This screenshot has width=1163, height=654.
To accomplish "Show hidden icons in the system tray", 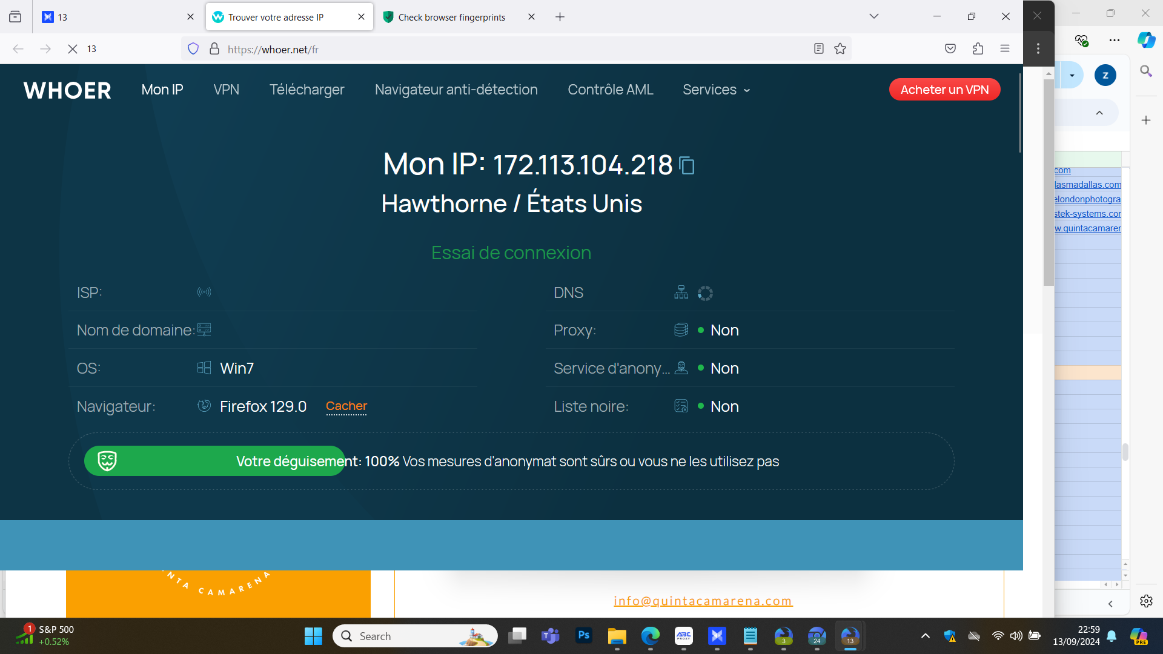I will point(926,636).
